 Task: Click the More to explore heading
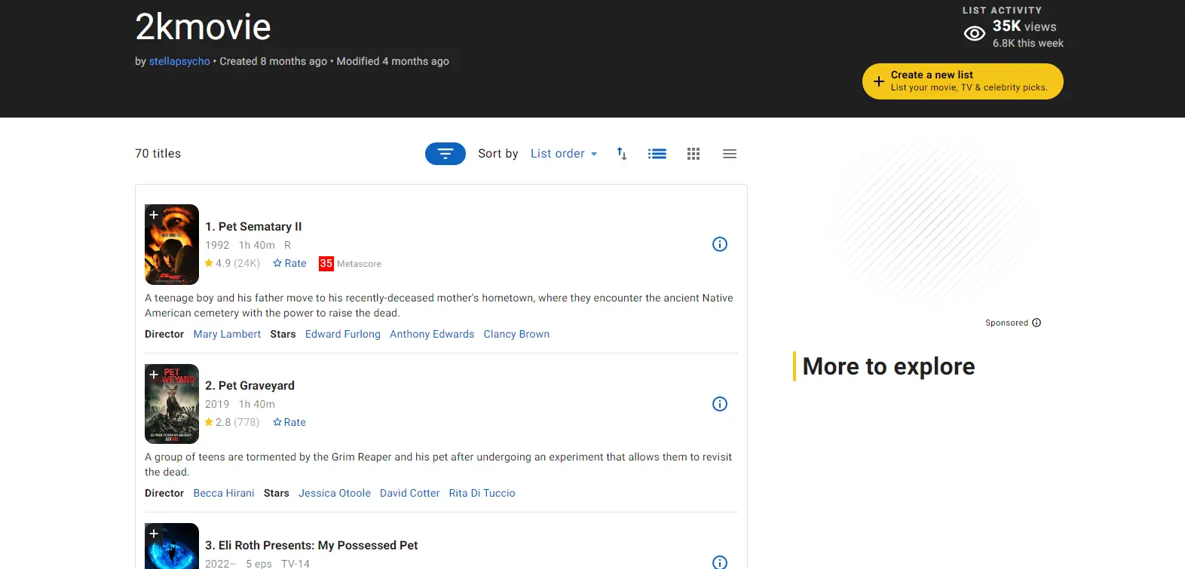pos(889,366)
